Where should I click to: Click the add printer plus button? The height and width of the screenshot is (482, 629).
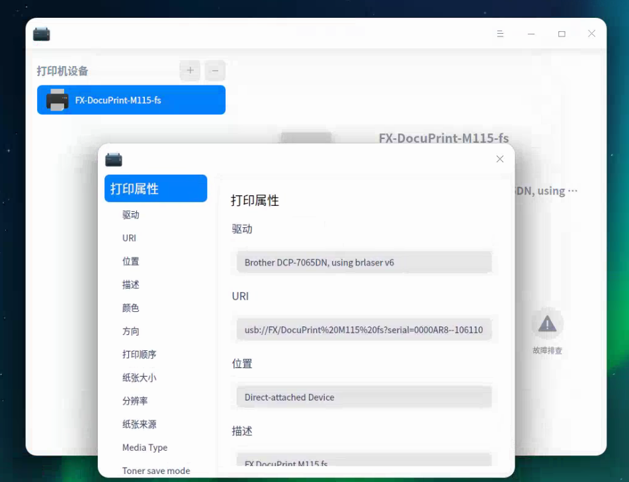tap(190, 71)
